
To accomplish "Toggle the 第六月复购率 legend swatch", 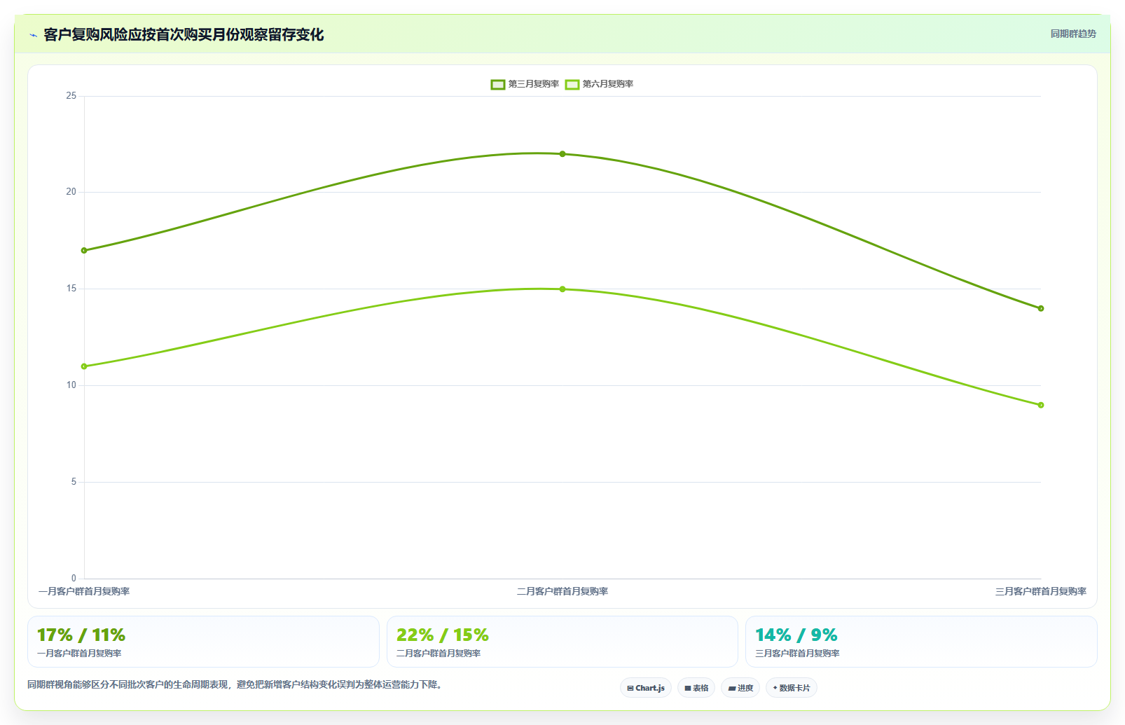I will click(572, 84).
